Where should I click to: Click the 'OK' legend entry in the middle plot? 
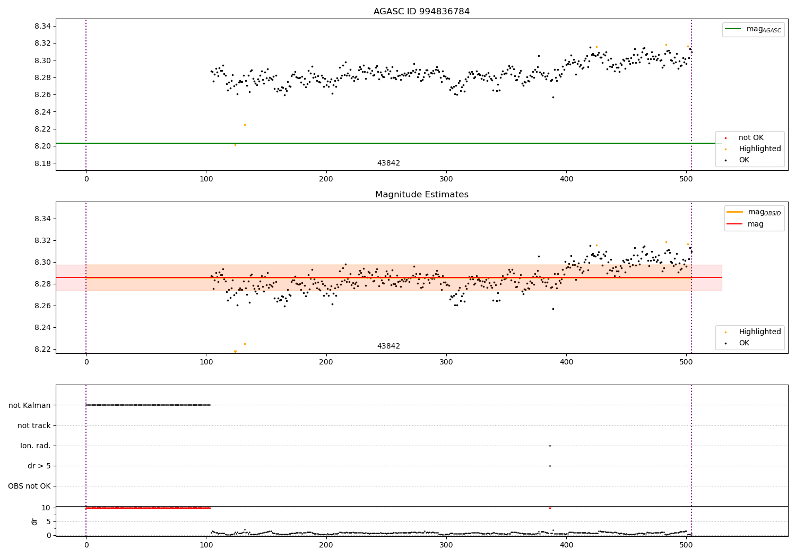point(737,343)
